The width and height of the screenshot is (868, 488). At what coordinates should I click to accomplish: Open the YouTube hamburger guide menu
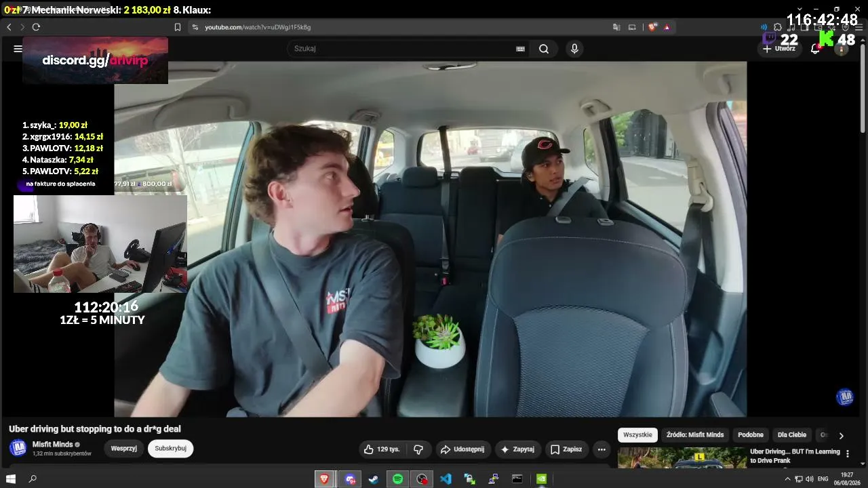tap(18, 49)
